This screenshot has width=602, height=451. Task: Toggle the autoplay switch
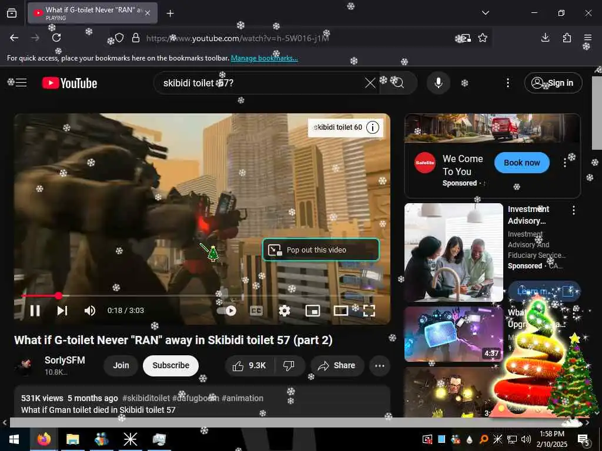pos(228,311)
